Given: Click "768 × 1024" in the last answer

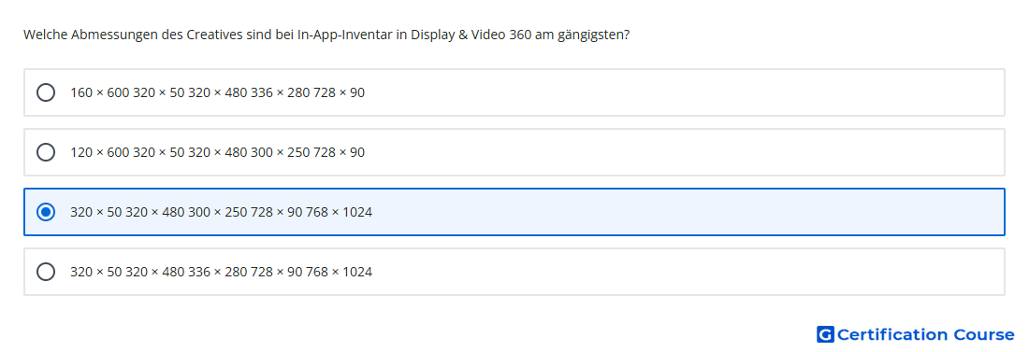Looking at the screenshot, I should [339, 272].
